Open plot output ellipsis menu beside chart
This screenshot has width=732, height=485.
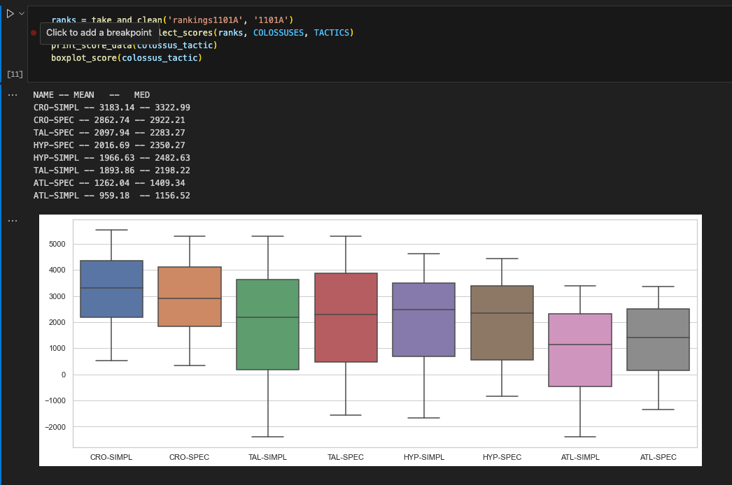(x=13, y=221)
